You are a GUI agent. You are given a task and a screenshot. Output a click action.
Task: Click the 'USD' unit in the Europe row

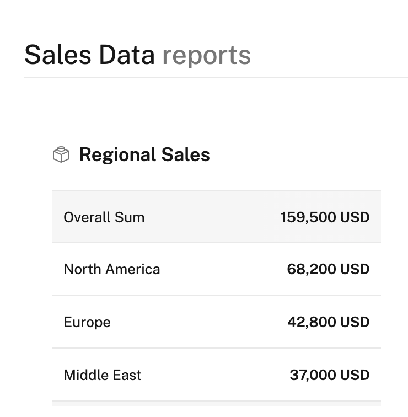(x=355, y=322)
